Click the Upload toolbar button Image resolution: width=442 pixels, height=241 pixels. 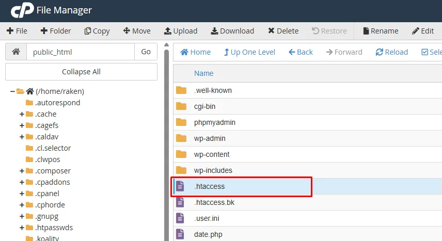pyautogui.click(x=181, y=31)
